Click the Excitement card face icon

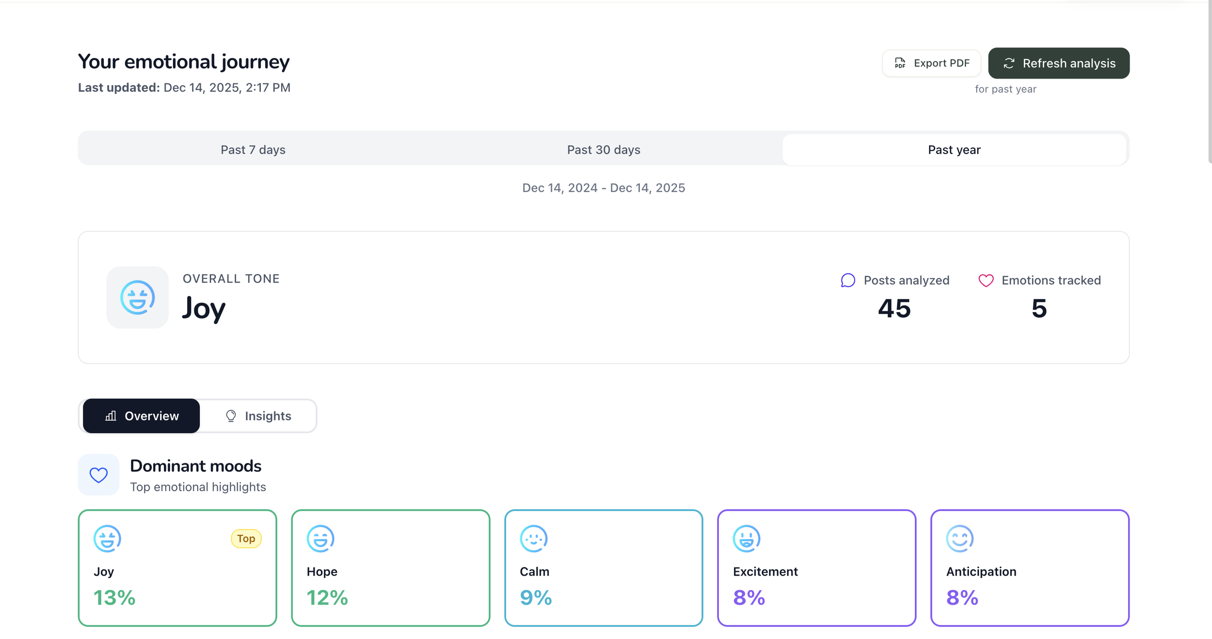tap(746, 538)
